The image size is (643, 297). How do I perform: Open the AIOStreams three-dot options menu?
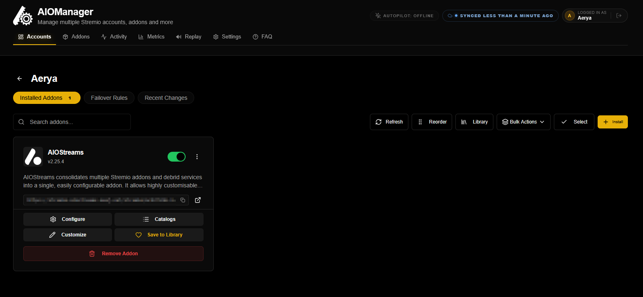pyautogui.click(x=197, y=157)
